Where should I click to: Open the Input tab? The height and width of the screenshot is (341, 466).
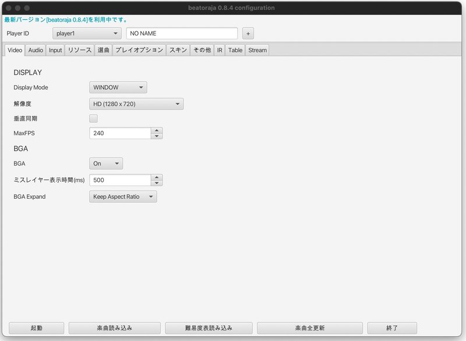pyautogui.click(x=55, y=50)
